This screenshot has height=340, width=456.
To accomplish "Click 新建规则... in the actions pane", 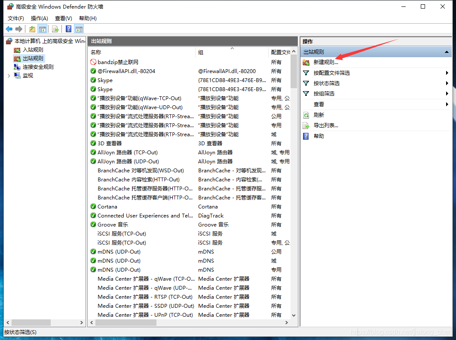I will coord(326,62).
